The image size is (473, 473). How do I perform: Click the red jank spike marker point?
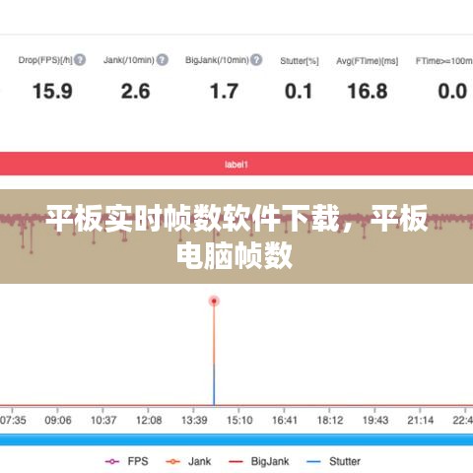click(214, 301)
